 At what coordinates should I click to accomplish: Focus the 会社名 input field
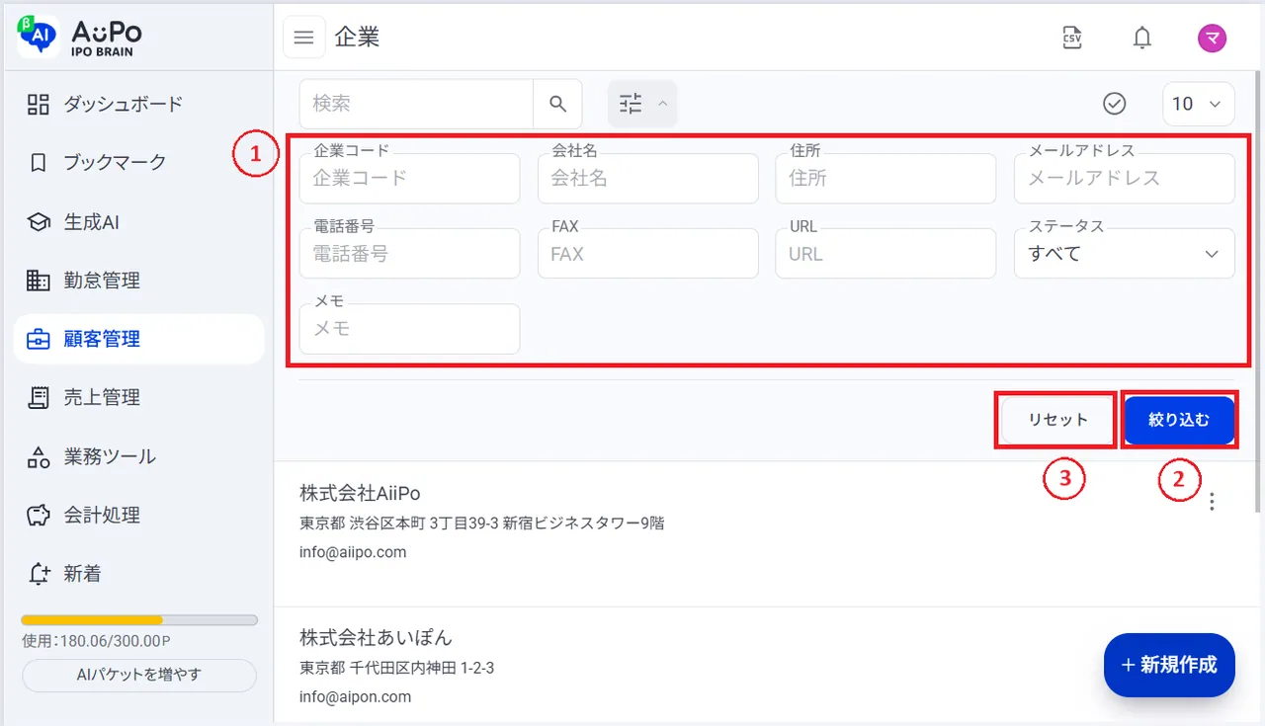coord(648,179)
